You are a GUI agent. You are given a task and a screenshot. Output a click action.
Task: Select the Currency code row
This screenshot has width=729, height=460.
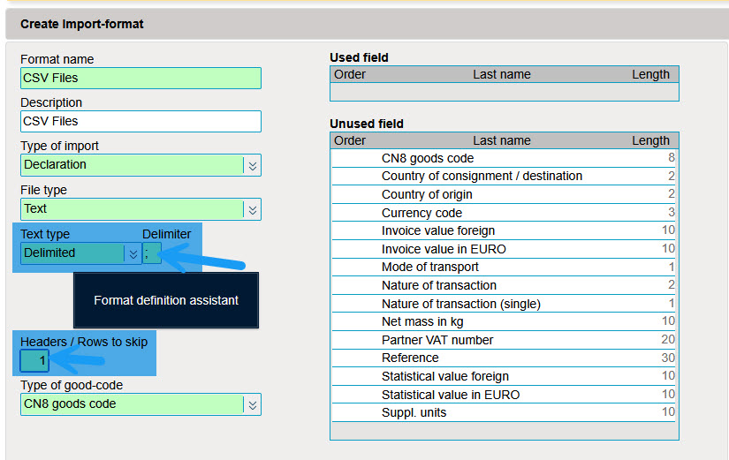[x=504, y=213]
